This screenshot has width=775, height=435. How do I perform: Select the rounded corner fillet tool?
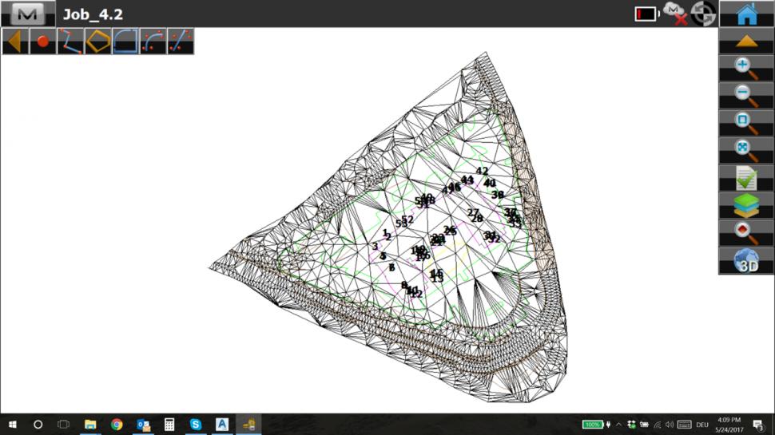point(125,42)
